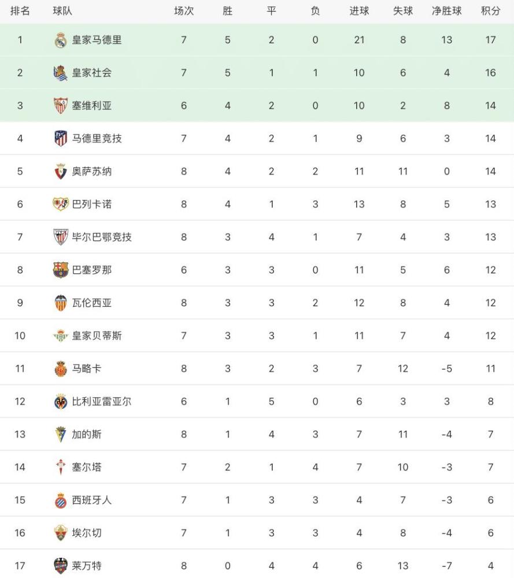Open team page for 奥萨苏纳
The height and width of the screenshot is (578, 514).
[92, 172]
